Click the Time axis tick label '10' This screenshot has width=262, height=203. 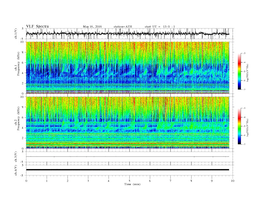pos(233,181)
